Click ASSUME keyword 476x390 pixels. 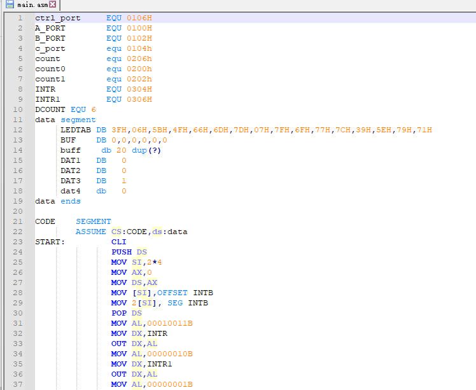(x=91, y=232)
